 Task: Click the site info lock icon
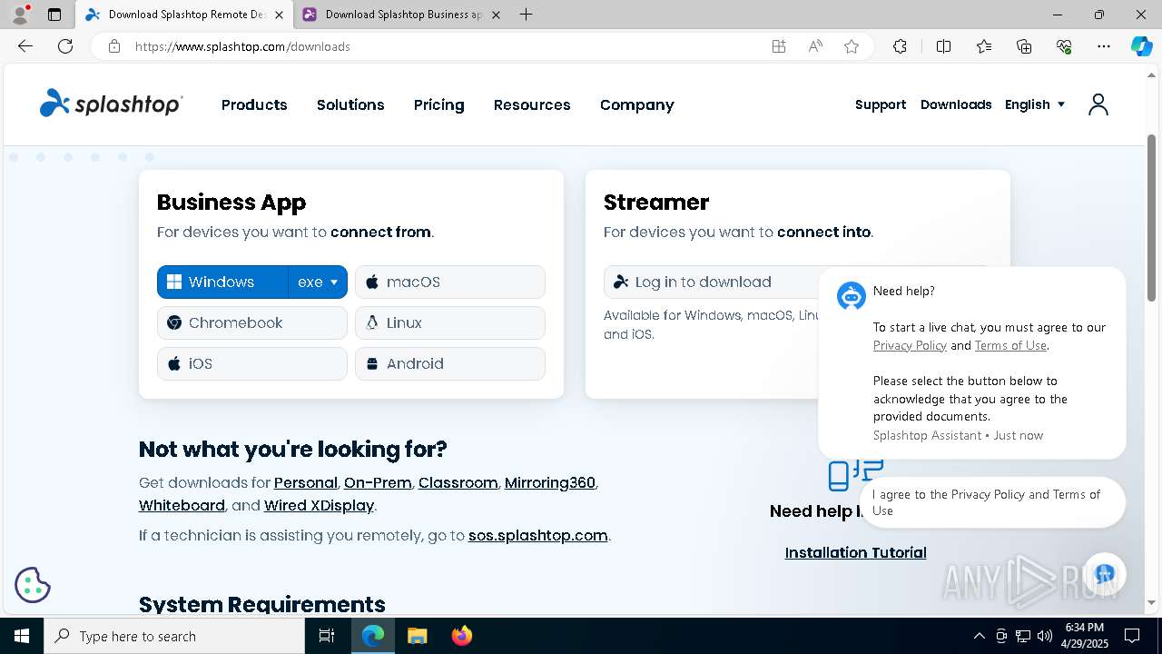[114, 46]
